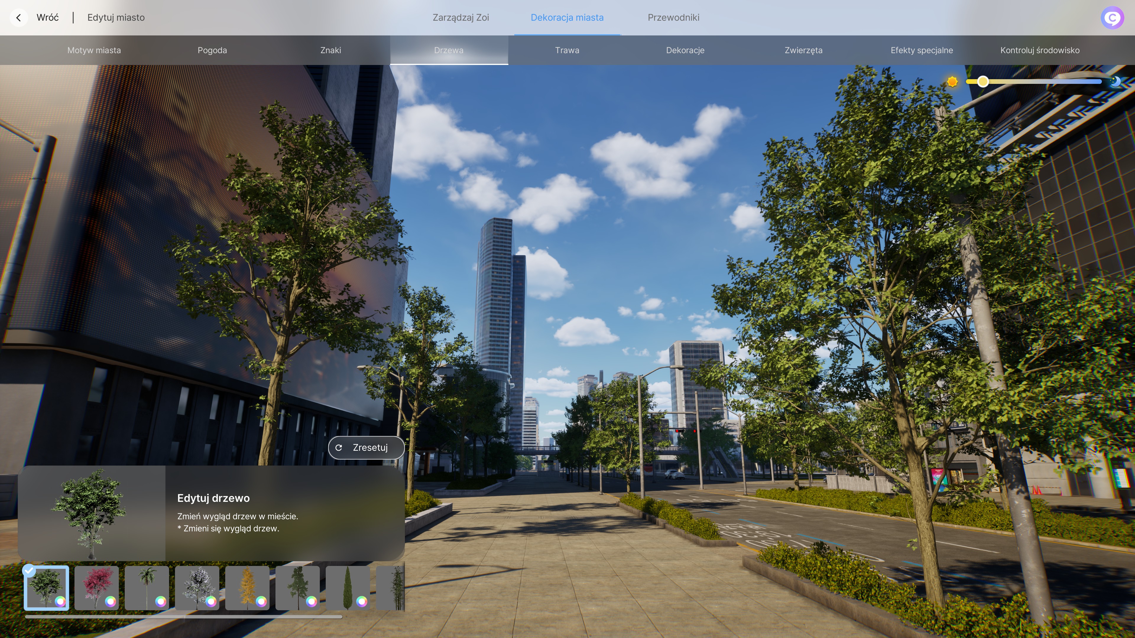Select the white snowy tree thumbnail
The image size is (1135, 638).
pos(197,588)
